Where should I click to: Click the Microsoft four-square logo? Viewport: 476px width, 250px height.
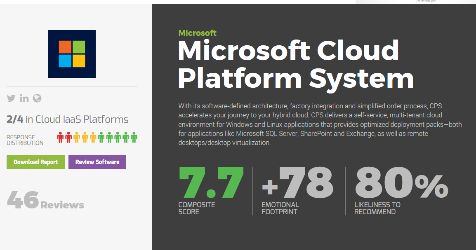(72, 54)
